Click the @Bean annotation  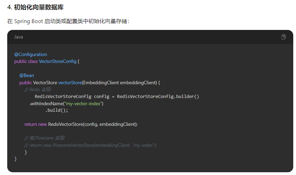pos(26,76)
